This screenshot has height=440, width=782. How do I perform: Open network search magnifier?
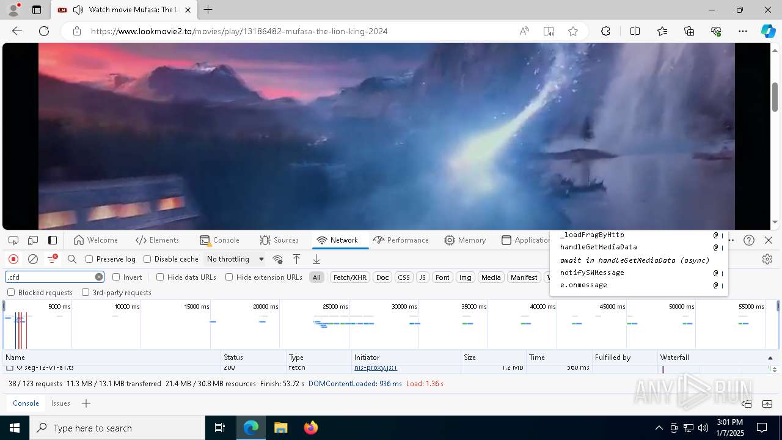coord(72,259)
